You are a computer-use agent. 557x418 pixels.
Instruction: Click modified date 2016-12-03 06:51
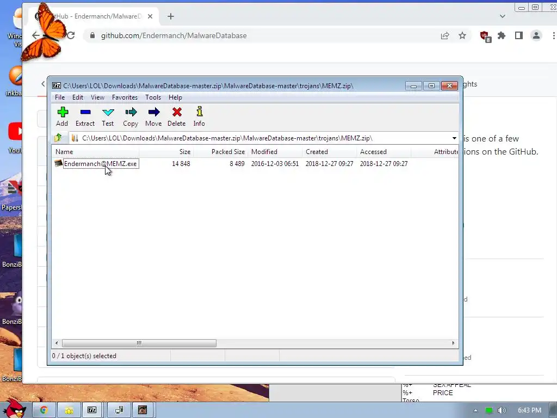[275, 163]
